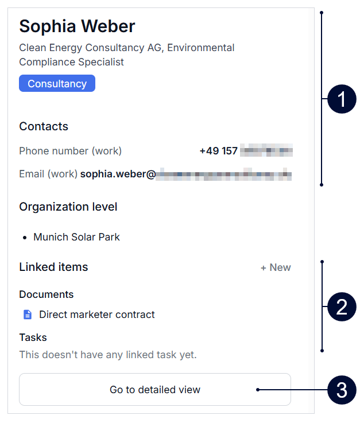The width and height of the screenshot is (360, 423).
Task: Click the sophia.weber email address
Action: click(x=186, y=174)
